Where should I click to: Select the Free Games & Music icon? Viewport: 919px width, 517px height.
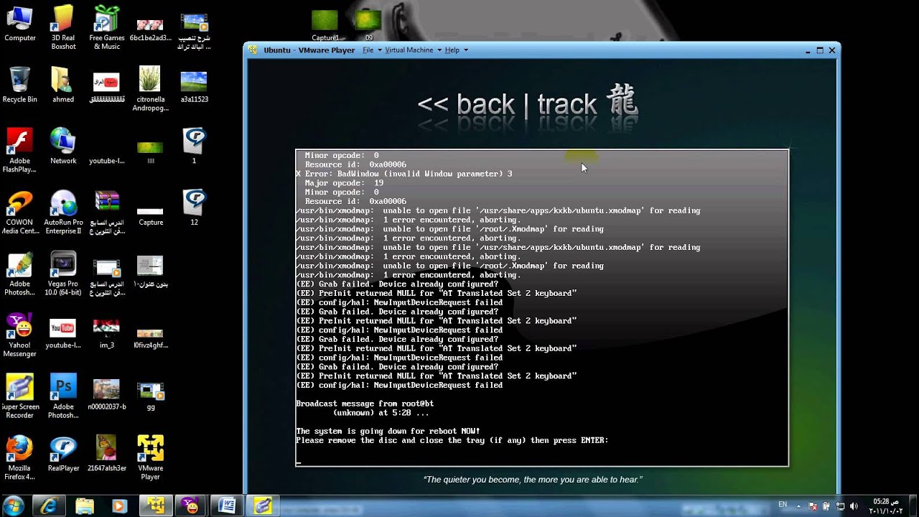107,27
